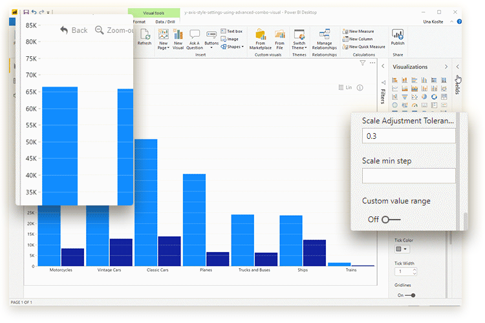Select the Donut chart visualization

pyautogui.click(x=435, y=97)
